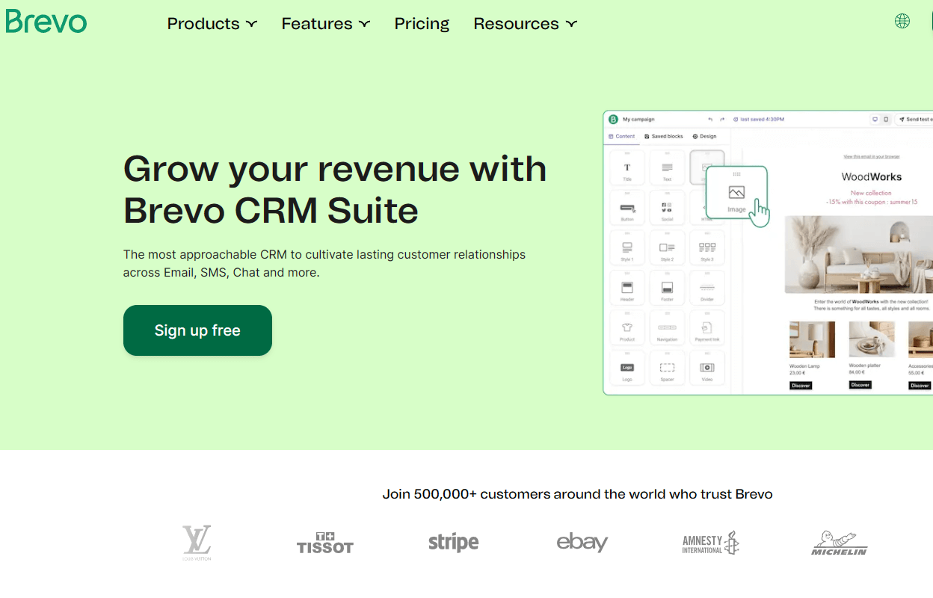Click the Wooden platter product thumbnail
Viewport: 933px width, 598px height.
[872, 340]
